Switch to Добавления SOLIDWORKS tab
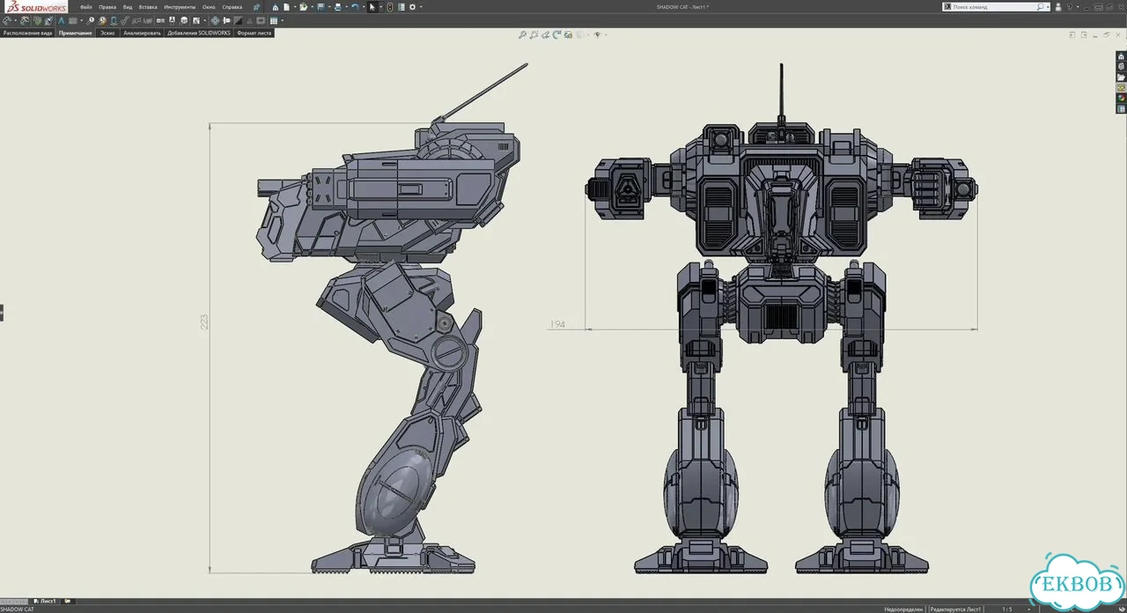Image resolution: width=1127 pixels, height=613 pixels. tap(199, 33)
